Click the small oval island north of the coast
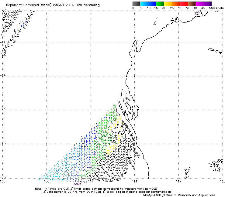The height and width of the screenshot is (197, 225). (155, 23)
